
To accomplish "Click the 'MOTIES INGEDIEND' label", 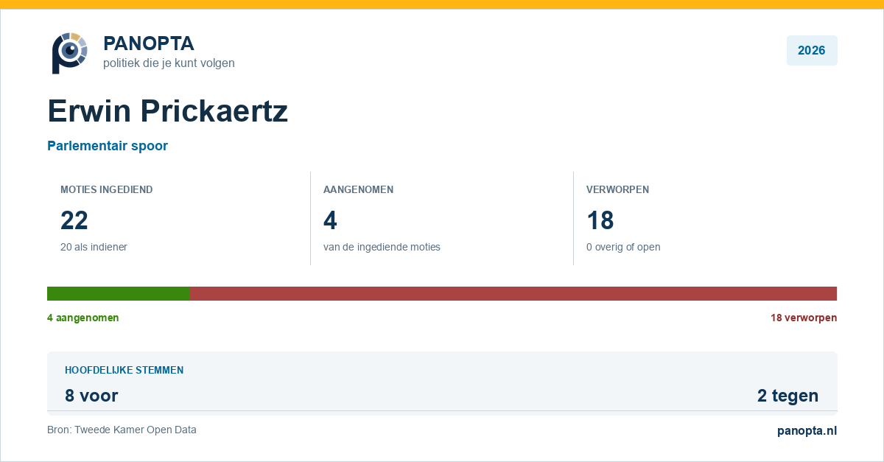I will tap(107, 189).
